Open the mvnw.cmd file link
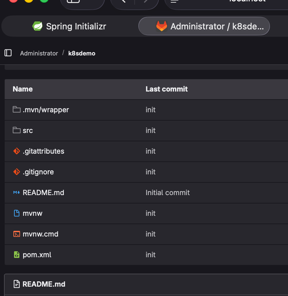This screenshot has height=296, width=288. tap(40, 234)
